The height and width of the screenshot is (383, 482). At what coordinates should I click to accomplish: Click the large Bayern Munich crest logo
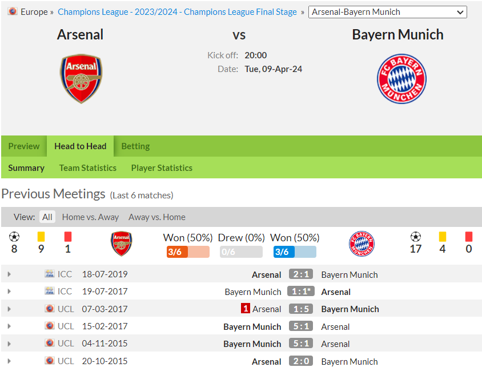click(x=401, y=79)
